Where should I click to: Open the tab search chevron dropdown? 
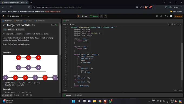click(x=165, y=2)
